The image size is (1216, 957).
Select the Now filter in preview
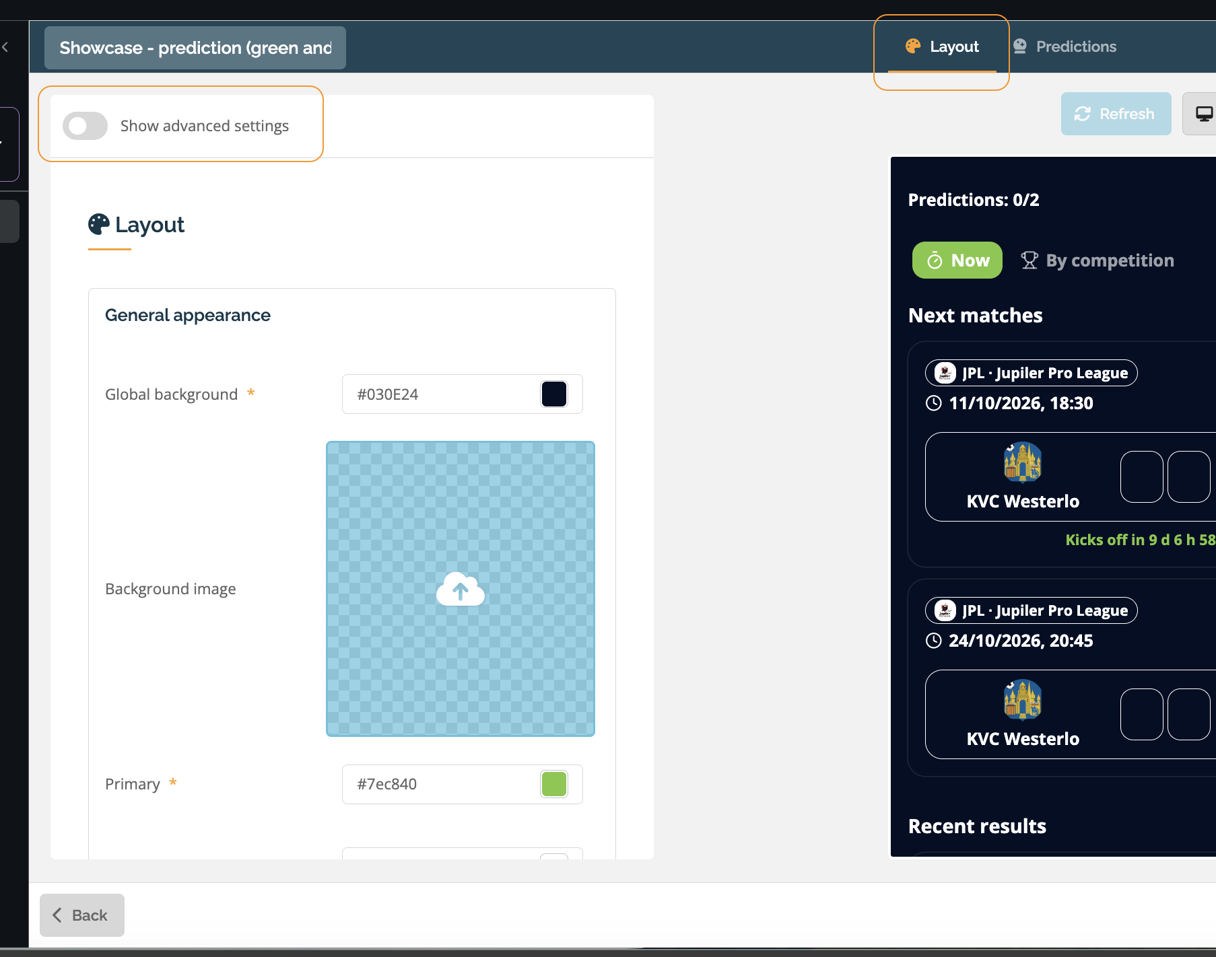(957, 260)
